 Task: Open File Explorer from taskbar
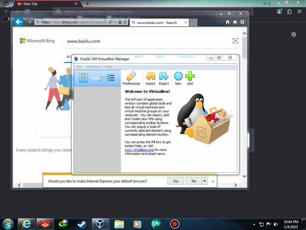(x=119, y=224)
